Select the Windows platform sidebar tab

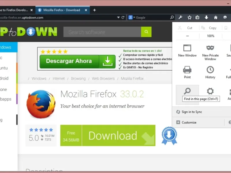point(9,47)
